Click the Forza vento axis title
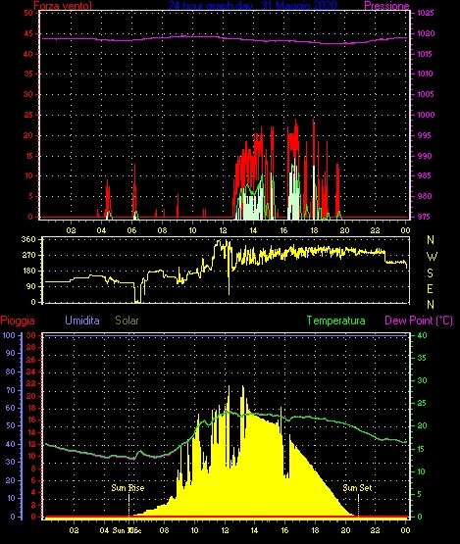The width and height of the screenshot is (460, 544). 63,6
